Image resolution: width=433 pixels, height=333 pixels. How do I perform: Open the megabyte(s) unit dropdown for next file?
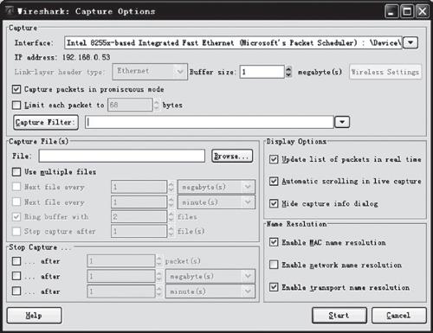(x=216, y=187)
